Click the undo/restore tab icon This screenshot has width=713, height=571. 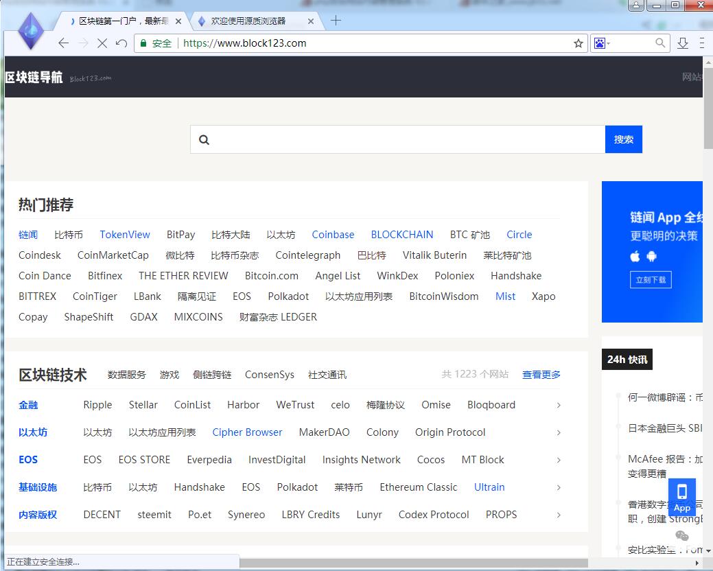point(121,43)
